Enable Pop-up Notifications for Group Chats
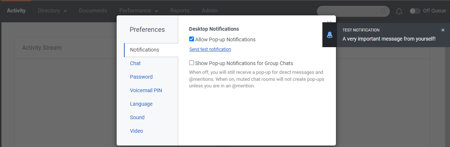The height and width of the screenshot is (147, 450). 191,63
